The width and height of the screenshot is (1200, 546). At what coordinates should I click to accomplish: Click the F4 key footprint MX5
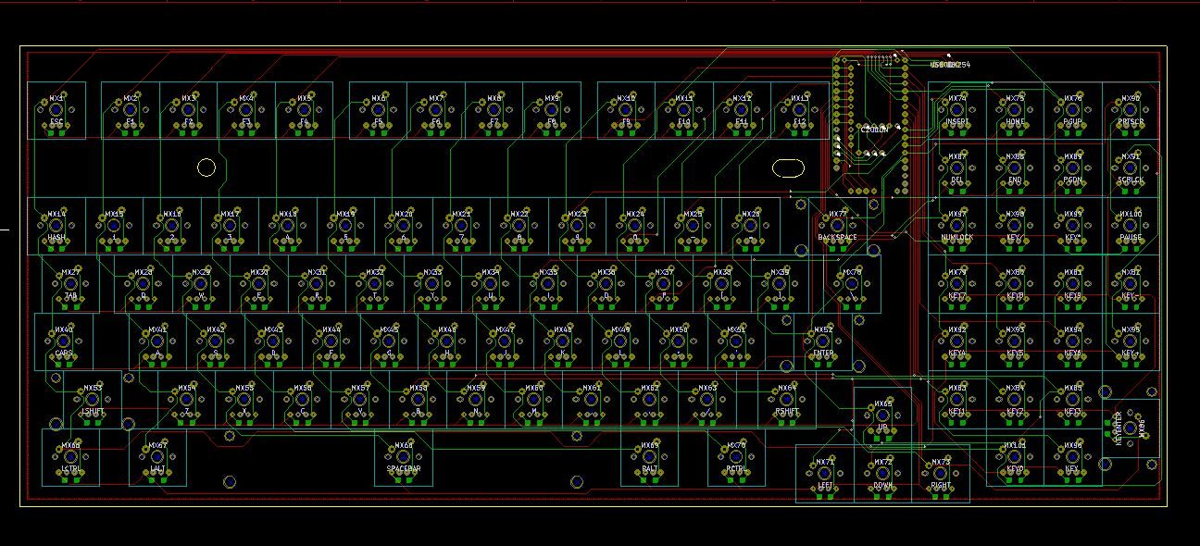click(x=304, y=110)
